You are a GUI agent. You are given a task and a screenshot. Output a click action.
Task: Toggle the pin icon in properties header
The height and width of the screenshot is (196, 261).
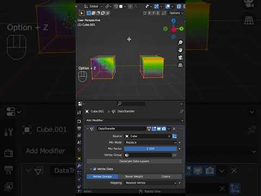[181, 111]
